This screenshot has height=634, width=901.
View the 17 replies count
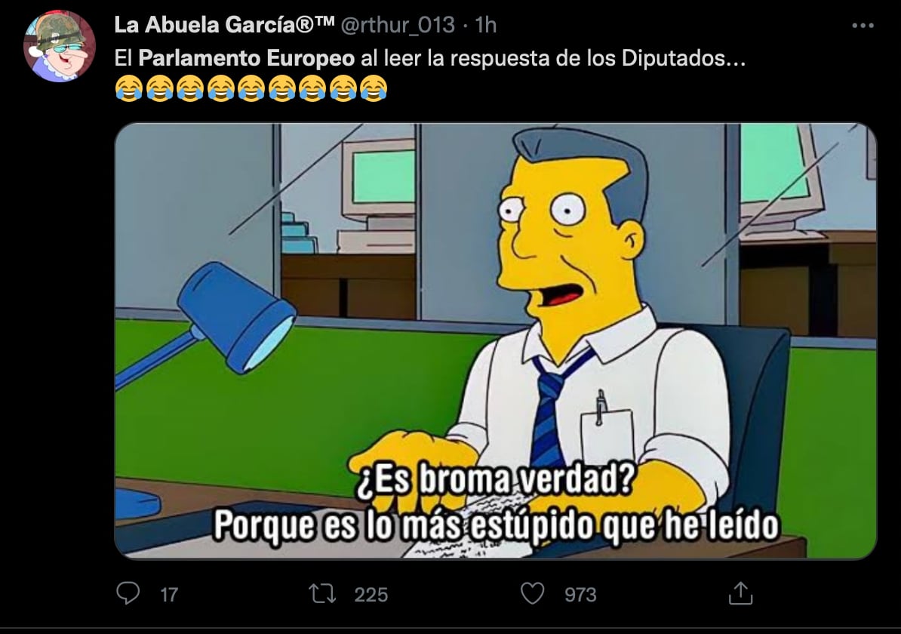pyautogui.click(x=169, y=594)
